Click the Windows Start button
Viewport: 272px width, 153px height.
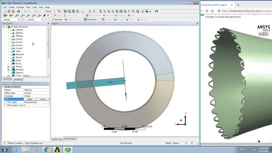click(x=4, y=150)
